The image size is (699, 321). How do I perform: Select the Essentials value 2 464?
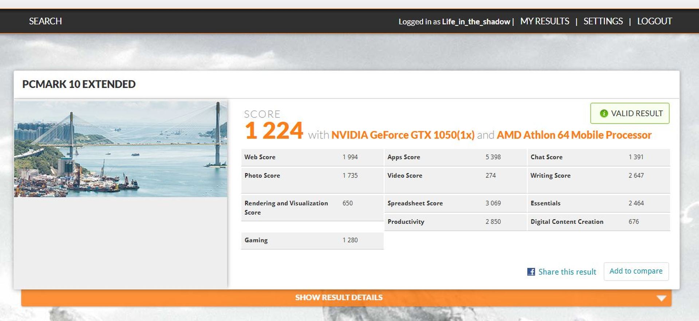(636, 203)
